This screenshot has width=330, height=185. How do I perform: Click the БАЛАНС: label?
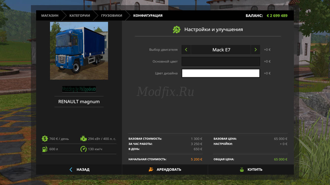(x=254, y=15)
